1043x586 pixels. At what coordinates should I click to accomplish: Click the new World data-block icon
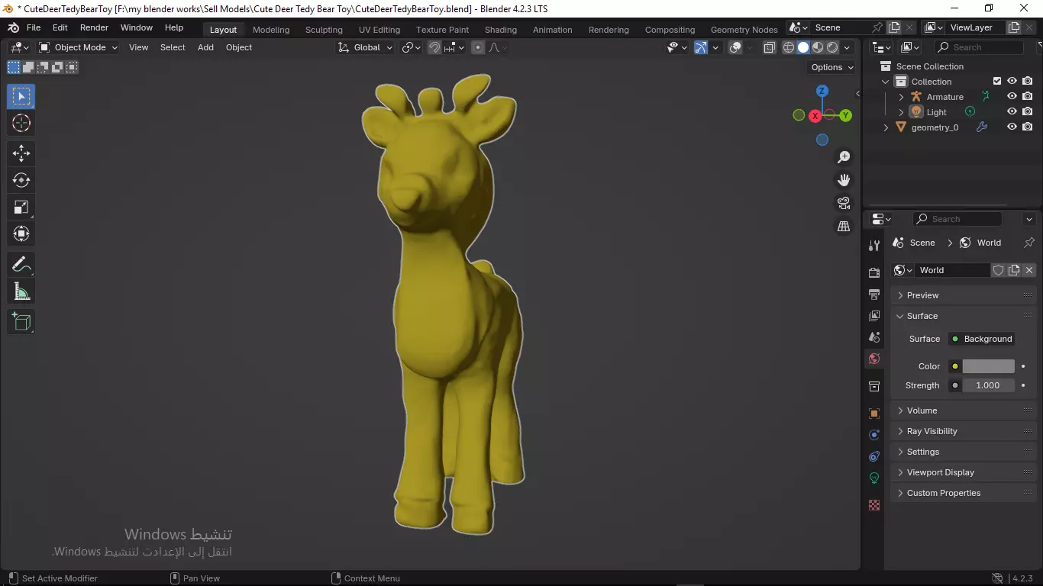tap(1014, 270)
